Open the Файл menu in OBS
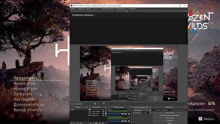220x124 pixels. coord(73,9)
